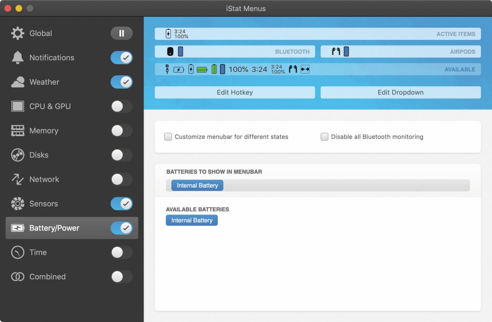The width and height of the screenshot is (492, 322).
Task: Pick the blue vertical battery in Available
Action: [222, 69]
